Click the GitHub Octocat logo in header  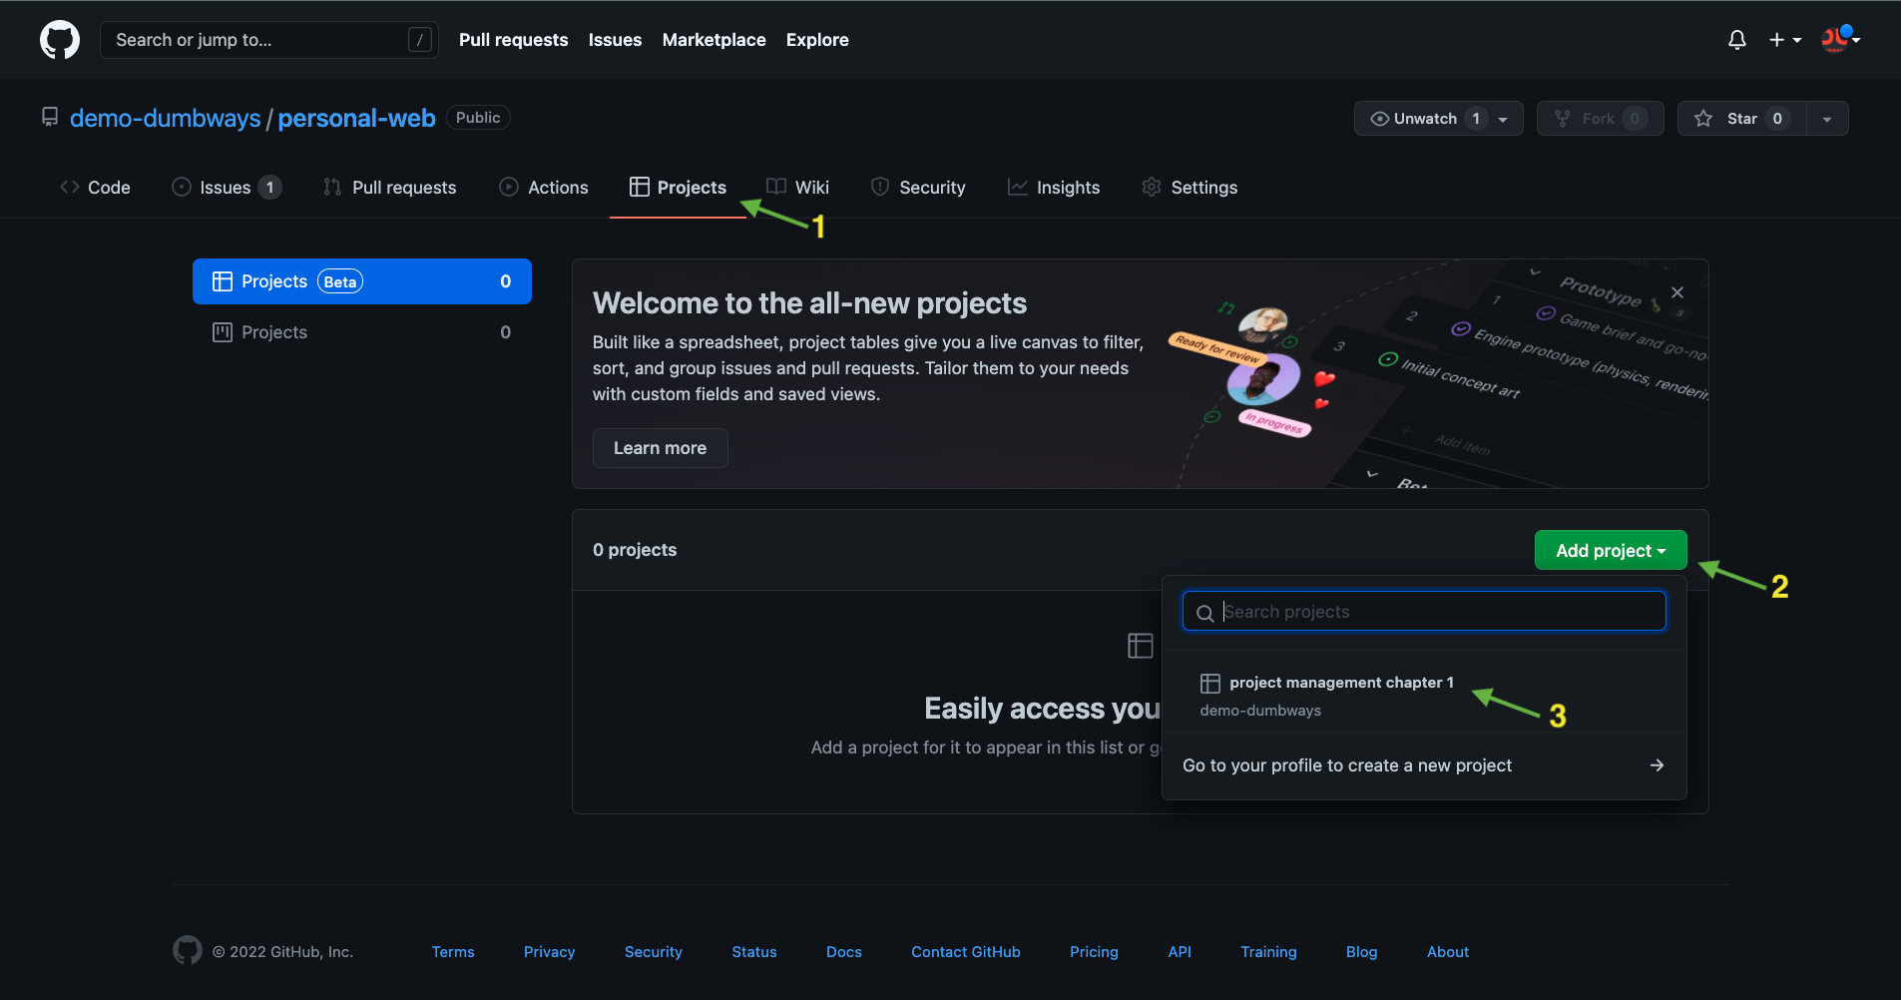60,40
